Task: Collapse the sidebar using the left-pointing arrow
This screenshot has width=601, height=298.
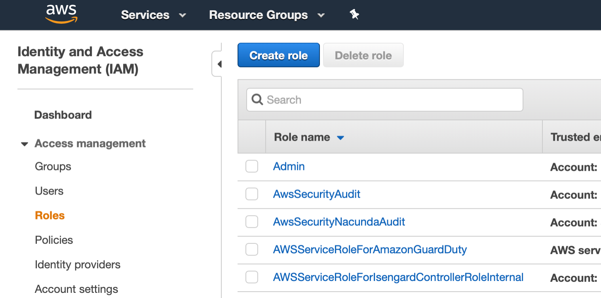Action: coord(220,64)
